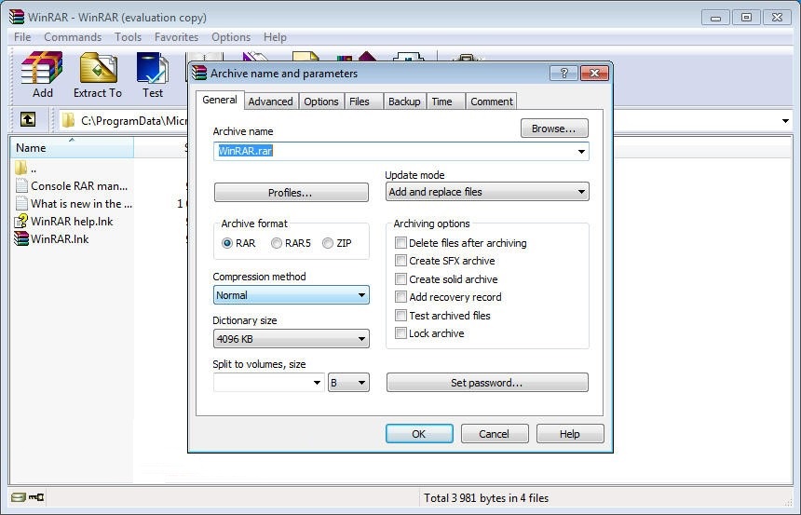This screenshot has width=801, height=515.
Task: Click the WinRAR.lnk archive icon
Action: tap(20, 238)
